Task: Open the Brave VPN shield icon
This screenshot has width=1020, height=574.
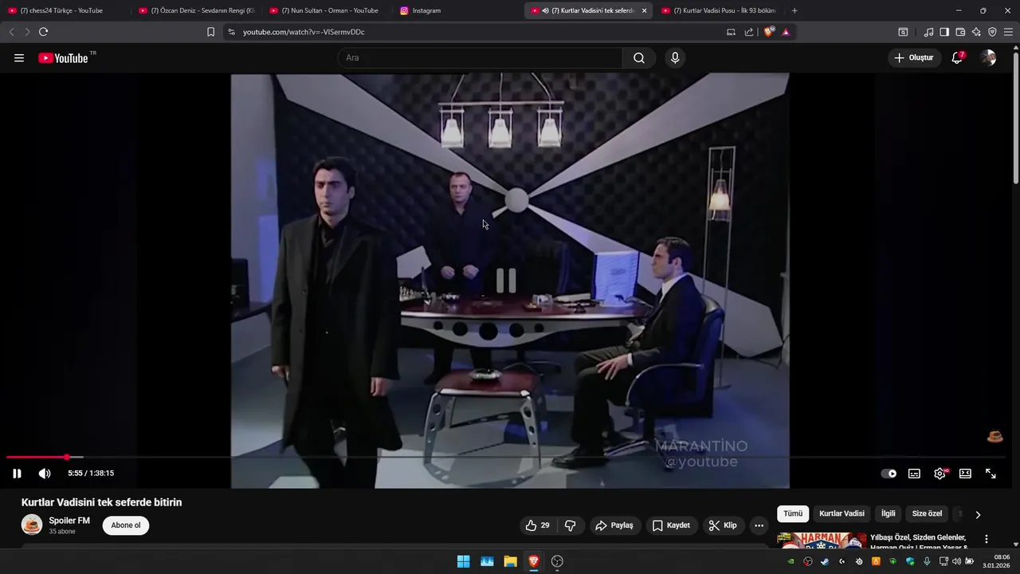Action: (x=992, y=32)
